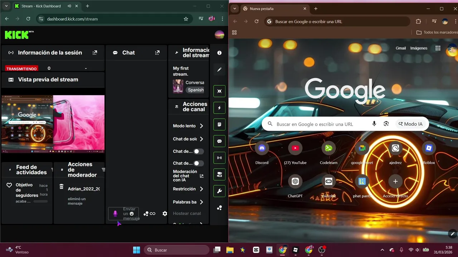Click the purple microphone icon in chat box
This screenshot has width=458, height=257.
[115, 213]
